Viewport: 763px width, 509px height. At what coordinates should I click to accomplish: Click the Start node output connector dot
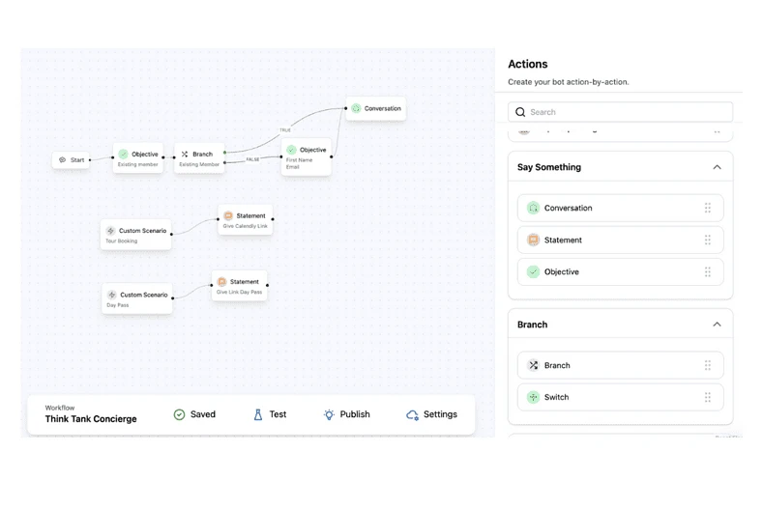point(90,160)
